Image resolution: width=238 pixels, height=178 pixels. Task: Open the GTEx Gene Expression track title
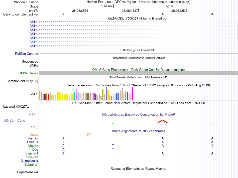[138, 85]
